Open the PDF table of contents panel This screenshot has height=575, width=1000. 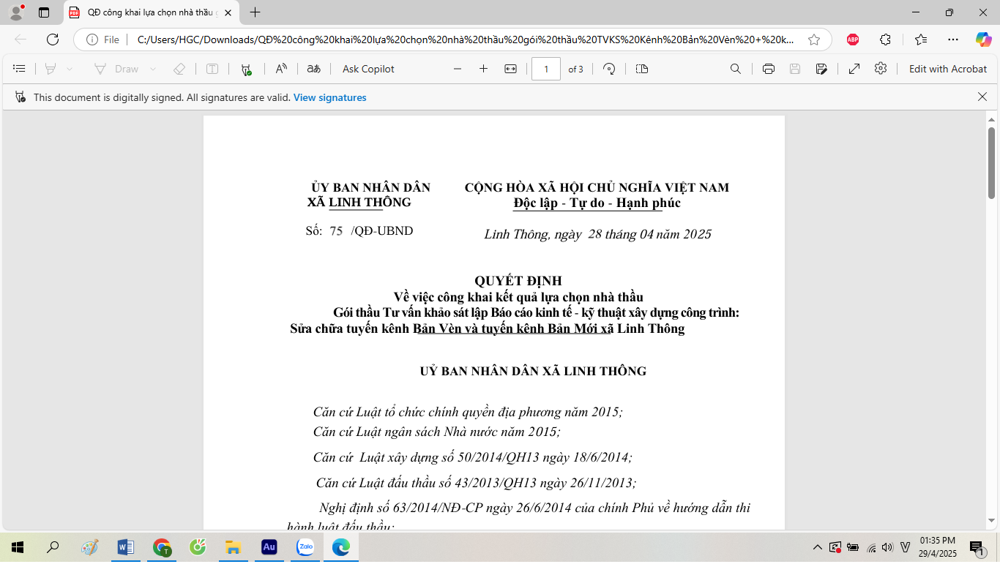20,69
